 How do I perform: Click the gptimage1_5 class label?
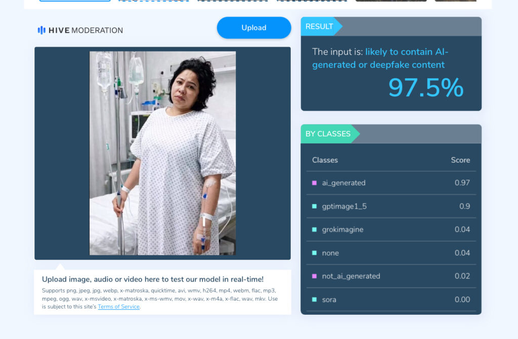pos(344,206)
